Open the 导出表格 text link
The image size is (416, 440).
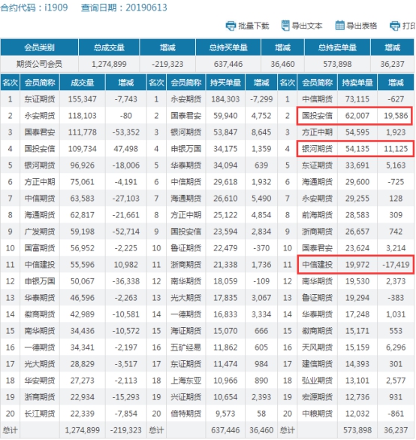point(362,26)
